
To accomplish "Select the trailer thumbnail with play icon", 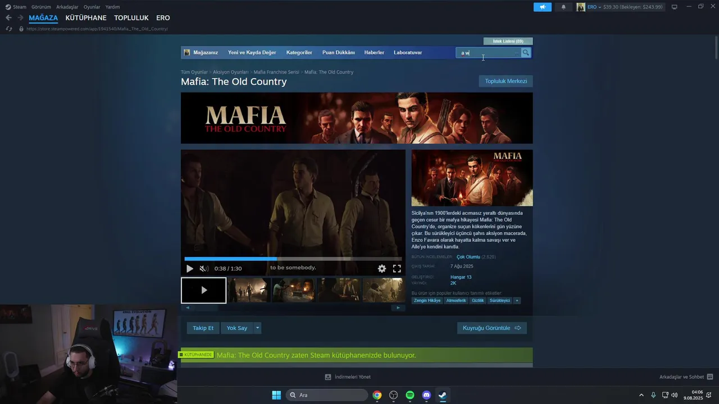I will tap(204, 290).
